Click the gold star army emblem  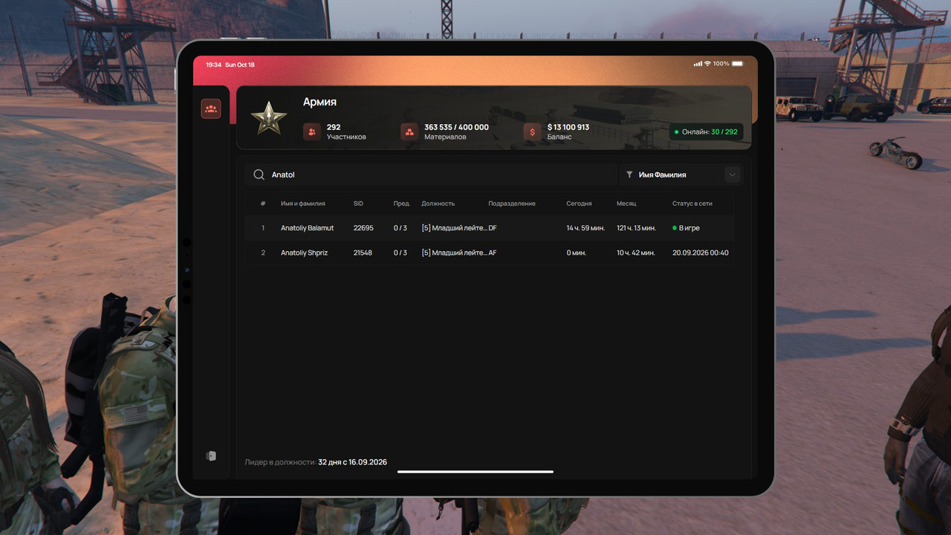pos(268,118)
